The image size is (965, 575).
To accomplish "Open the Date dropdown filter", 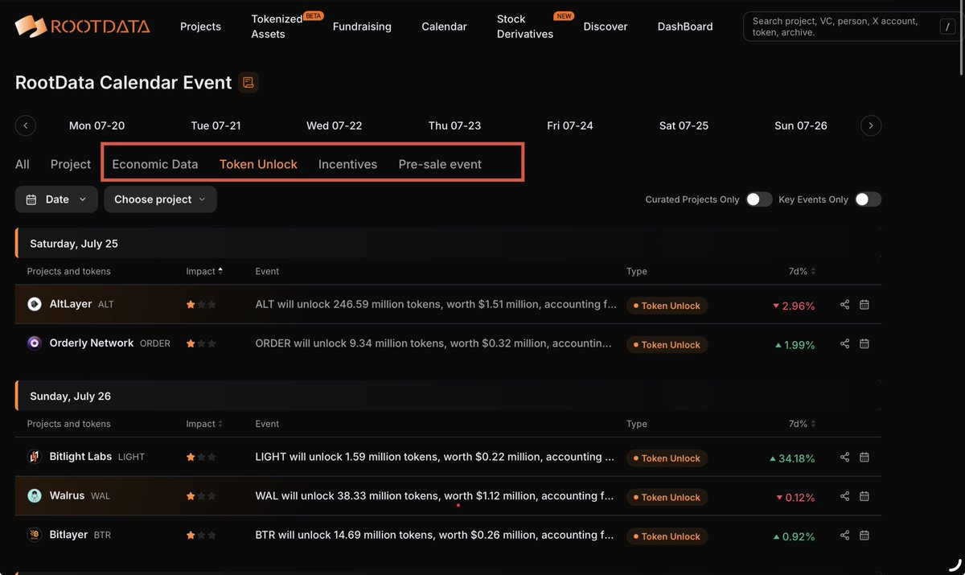I will (56, 199).
